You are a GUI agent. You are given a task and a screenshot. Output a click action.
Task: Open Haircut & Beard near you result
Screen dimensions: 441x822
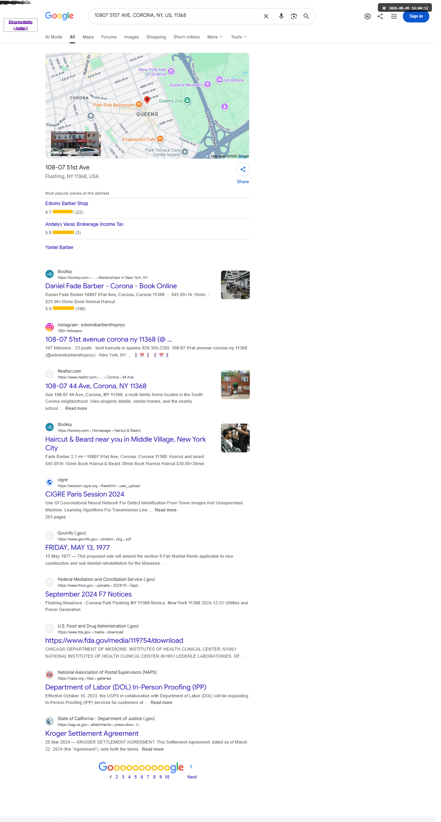(126, 444)
